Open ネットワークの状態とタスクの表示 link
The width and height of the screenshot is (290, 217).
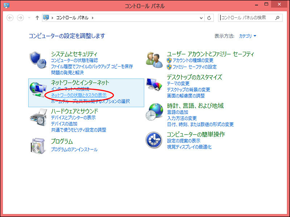[79, 95]
